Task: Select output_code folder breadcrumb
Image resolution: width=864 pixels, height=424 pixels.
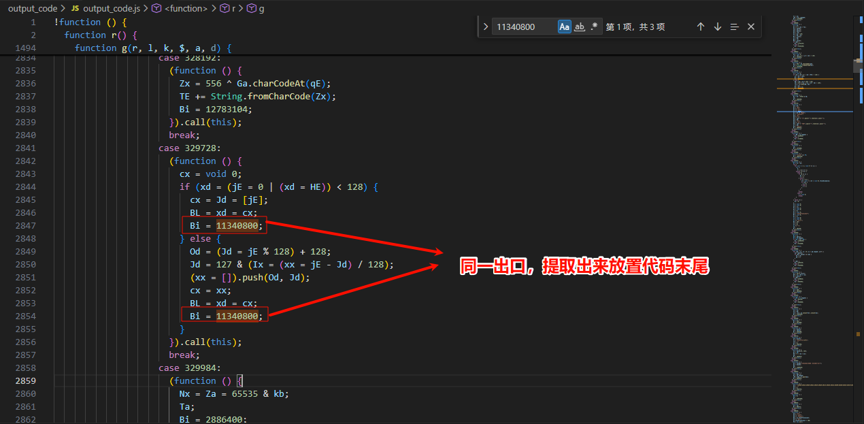Action: pos(33,8)
